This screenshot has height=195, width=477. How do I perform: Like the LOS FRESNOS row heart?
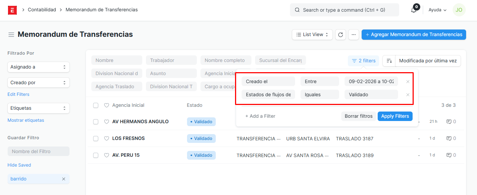pos(107,139)
